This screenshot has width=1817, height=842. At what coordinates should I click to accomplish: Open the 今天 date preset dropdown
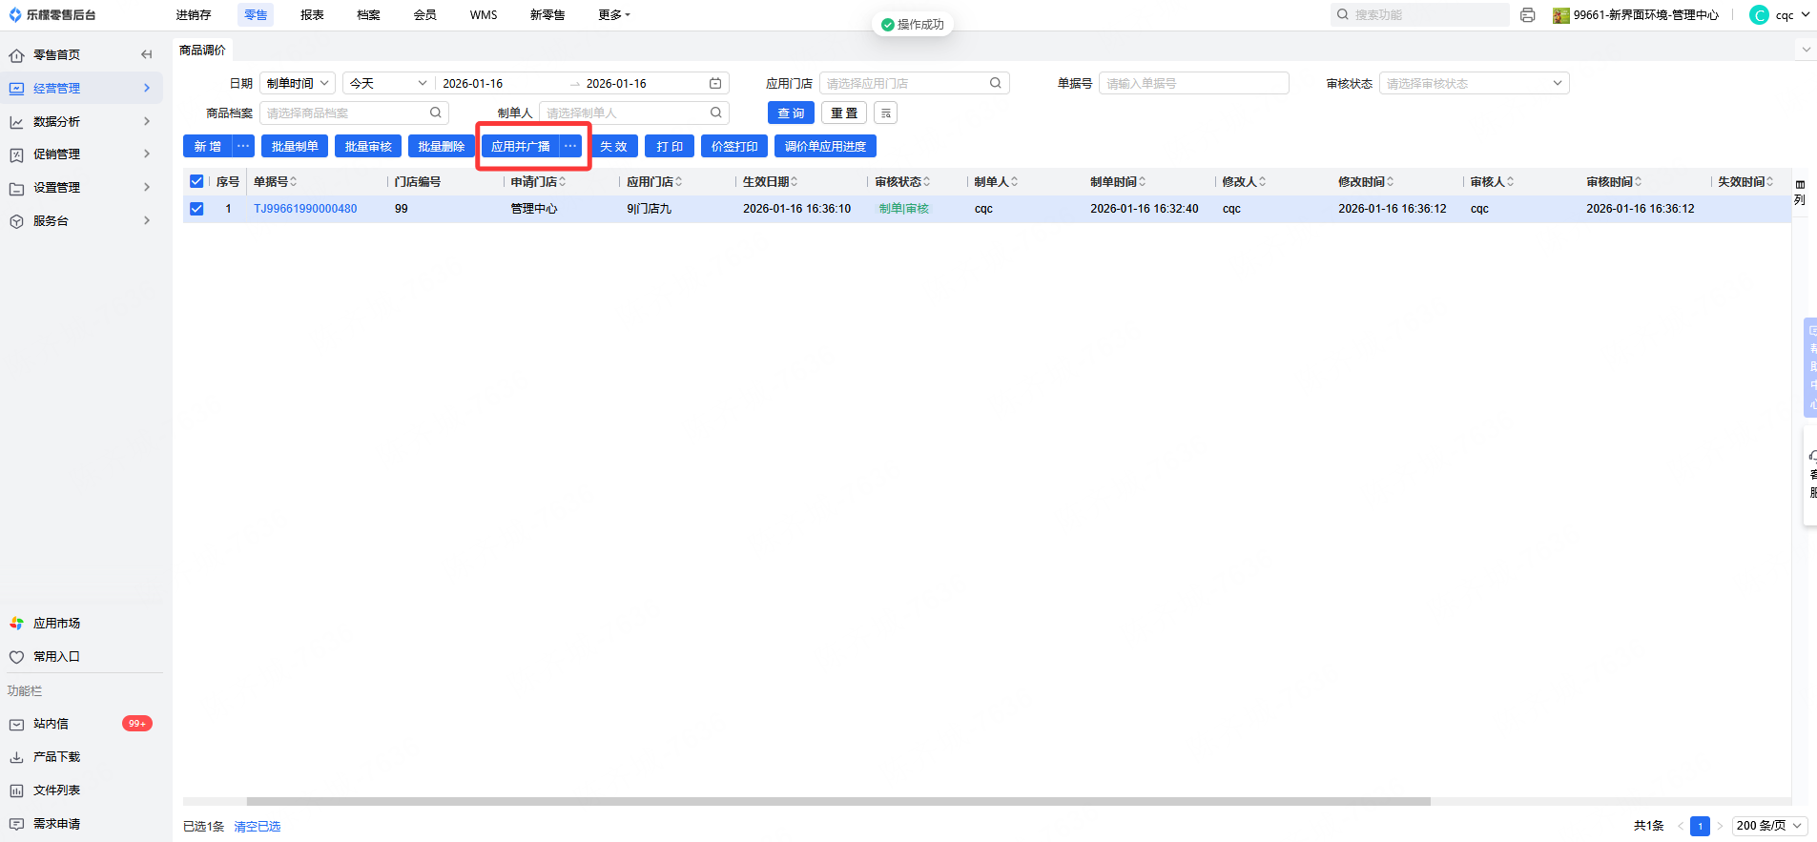[388, 84]
